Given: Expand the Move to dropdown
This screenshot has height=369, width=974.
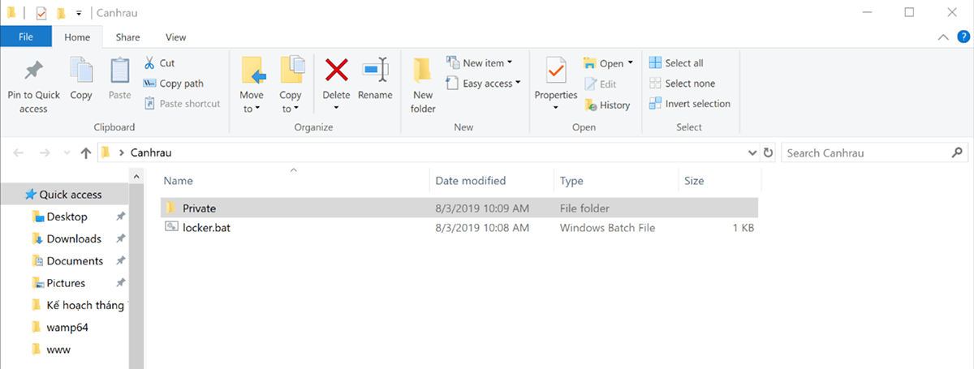Looking at the screenshot, I should point(252,102).
